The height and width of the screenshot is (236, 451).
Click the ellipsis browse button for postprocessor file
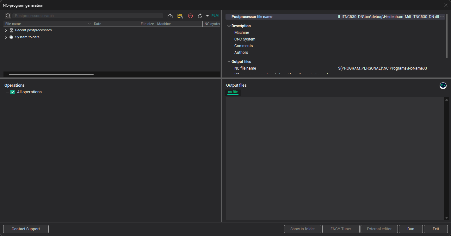point(442,17)
